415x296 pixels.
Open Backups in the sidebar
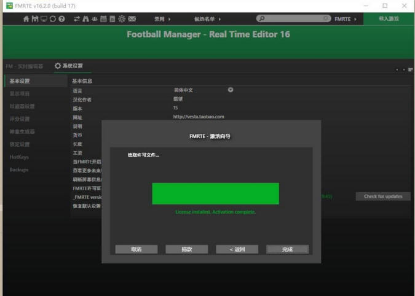19,169
